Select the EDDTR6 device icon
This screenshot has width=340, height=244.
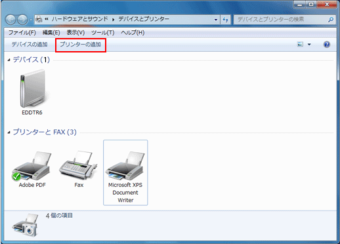(x=33, y=89)
